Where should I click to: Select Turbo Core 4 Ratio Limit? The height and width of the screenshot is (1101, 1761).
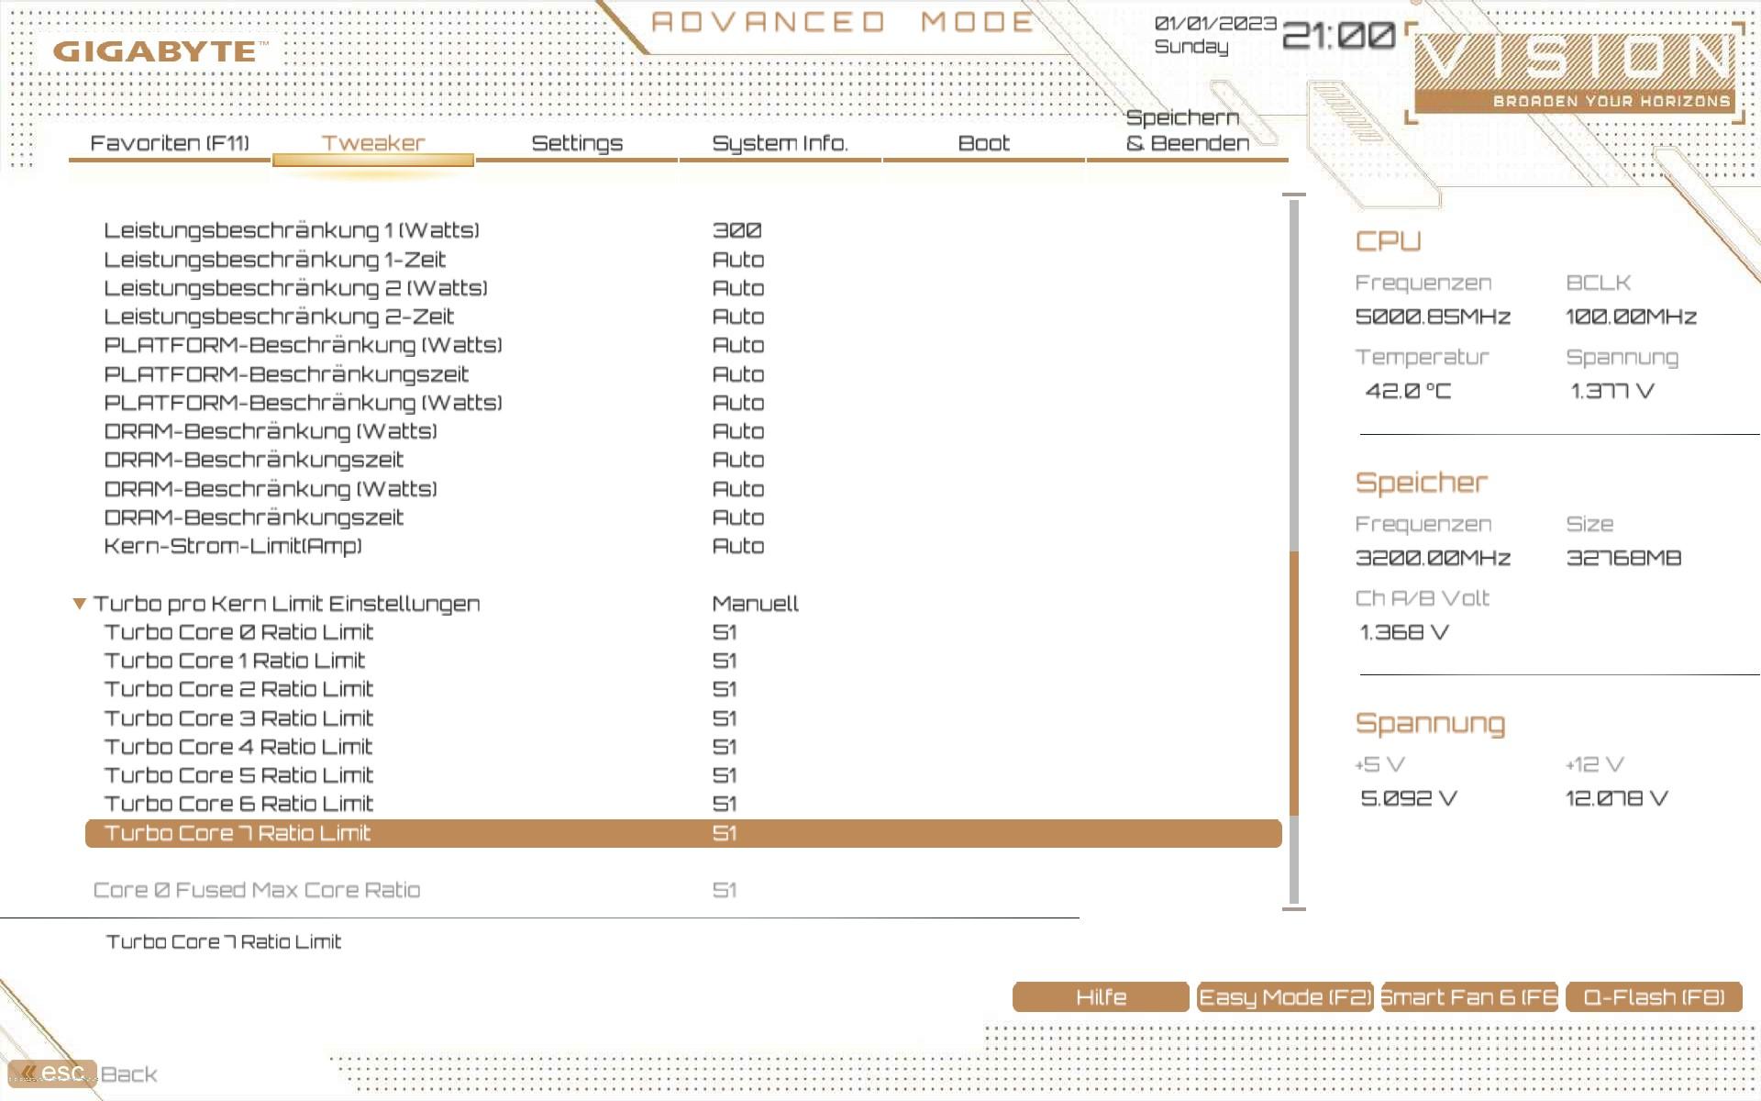point(238,747)
